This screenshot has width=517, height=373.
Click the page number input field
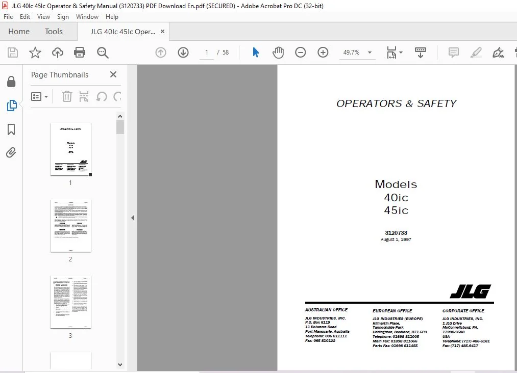tap(207, 52)
